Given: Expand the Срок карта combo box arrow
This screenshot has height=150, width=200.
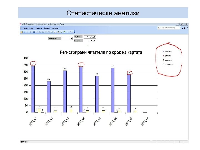Looking at the screenshot, I should [x=71, y=38].
